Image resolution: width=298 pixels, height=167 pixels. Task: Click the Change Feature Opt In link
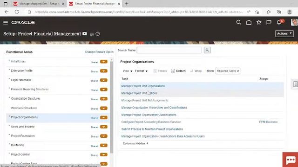(x=99, y=51)
